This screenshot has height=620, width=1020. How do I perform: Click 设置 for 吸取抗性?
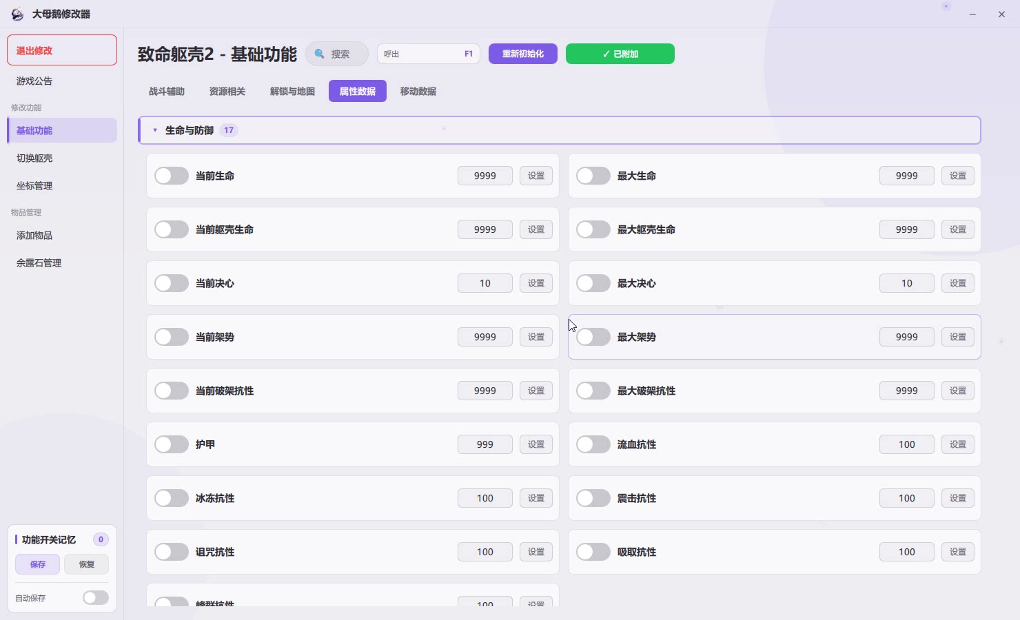coord(958,552)
